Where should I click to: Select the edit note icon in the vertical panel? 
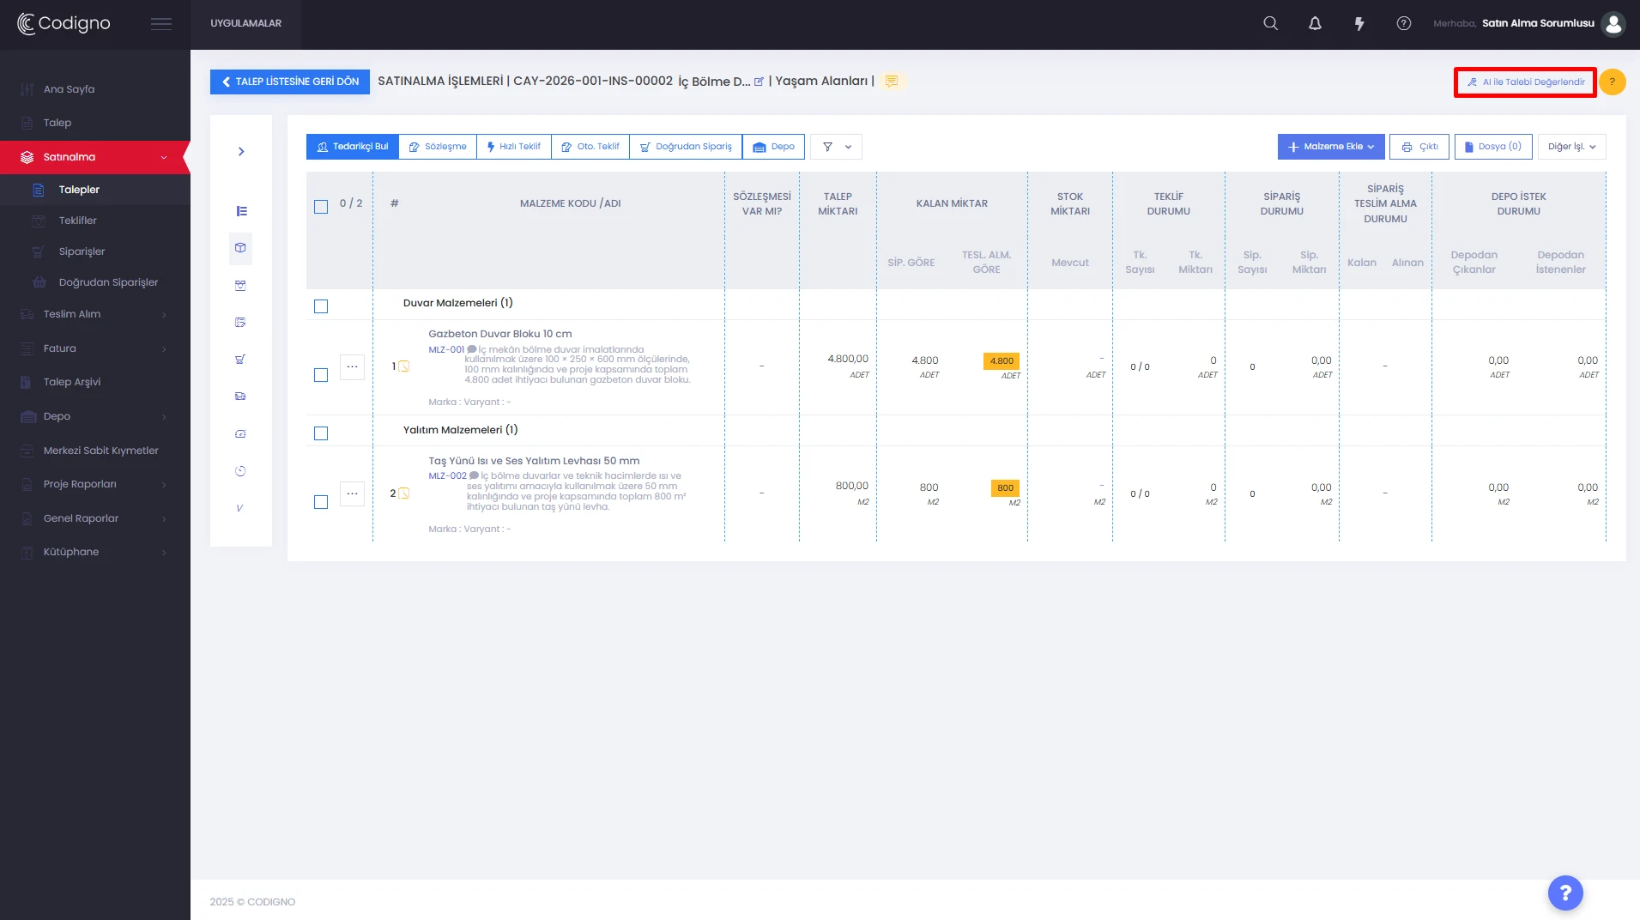pyautogui.click(x=241, y=322)
